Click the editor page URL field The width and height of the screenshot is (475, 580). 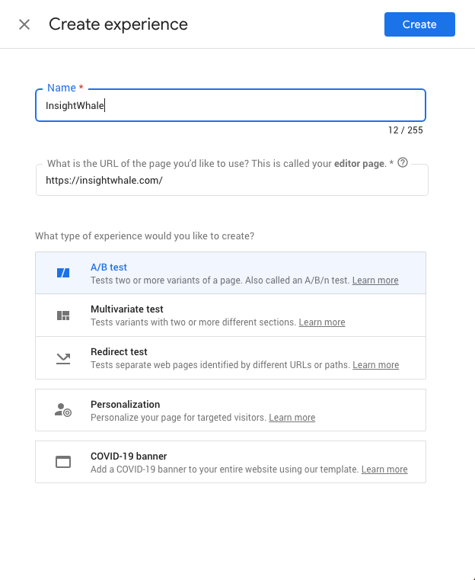click(232, 180)
